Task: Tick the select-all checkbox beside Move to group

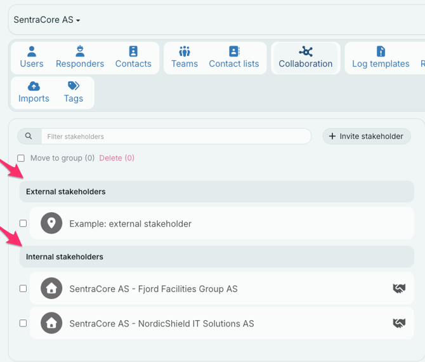Action: (21, 158)
